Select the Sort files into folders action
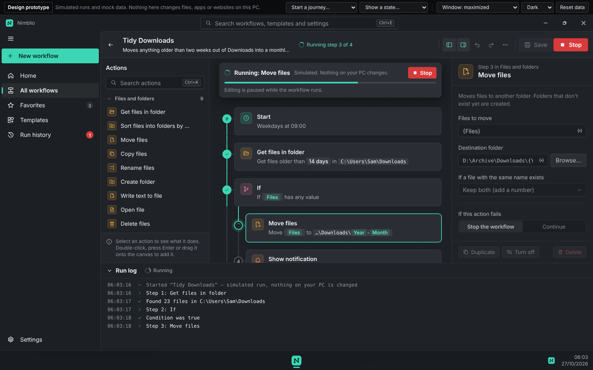The image size is (593, 370). [x=155, y=126]
